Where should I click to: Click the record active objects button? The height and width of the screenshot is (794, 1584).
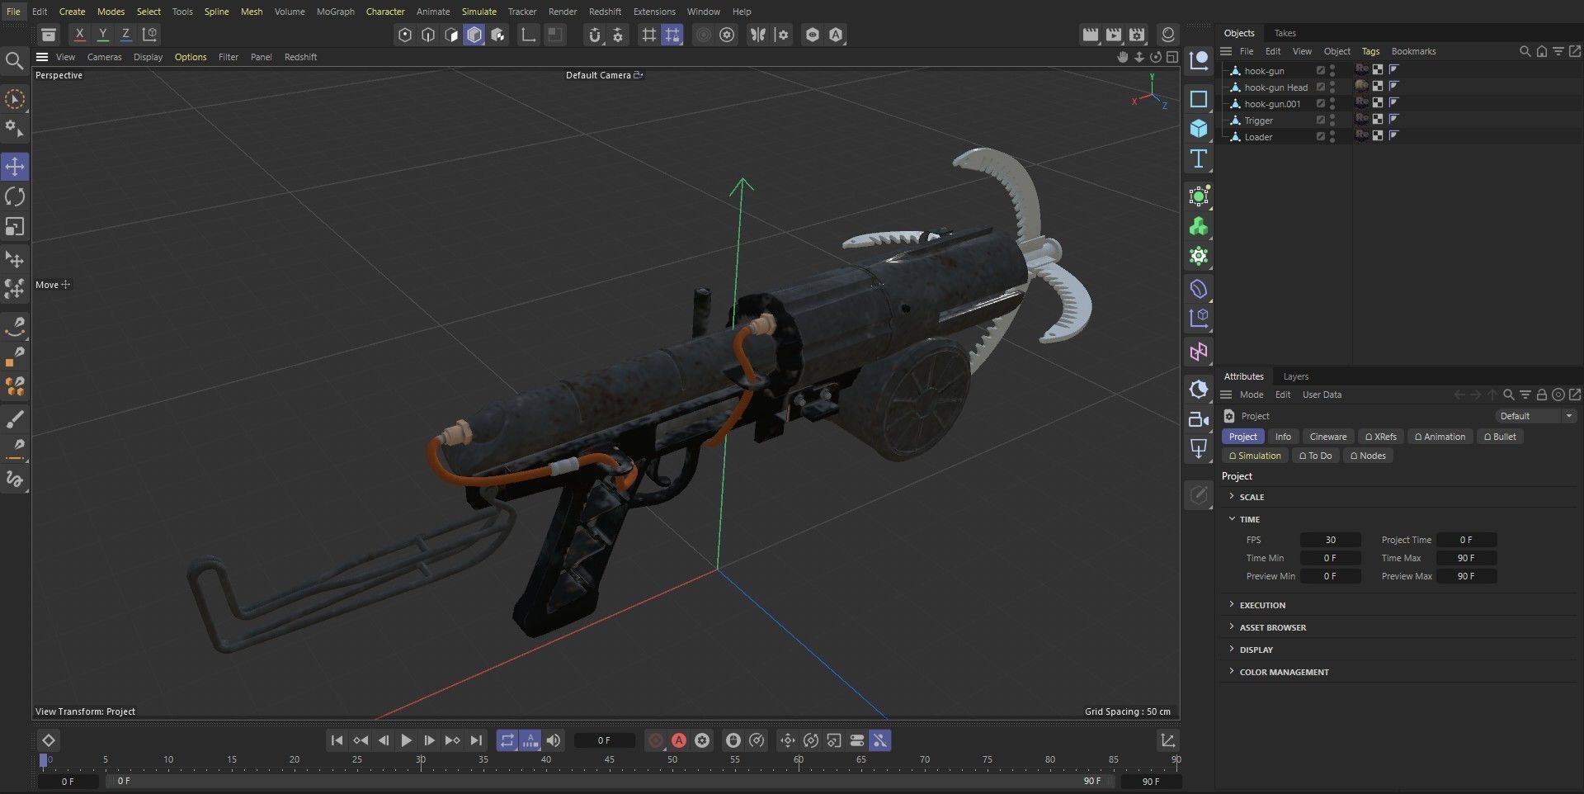pyautogui.click(x=656, y=740)
